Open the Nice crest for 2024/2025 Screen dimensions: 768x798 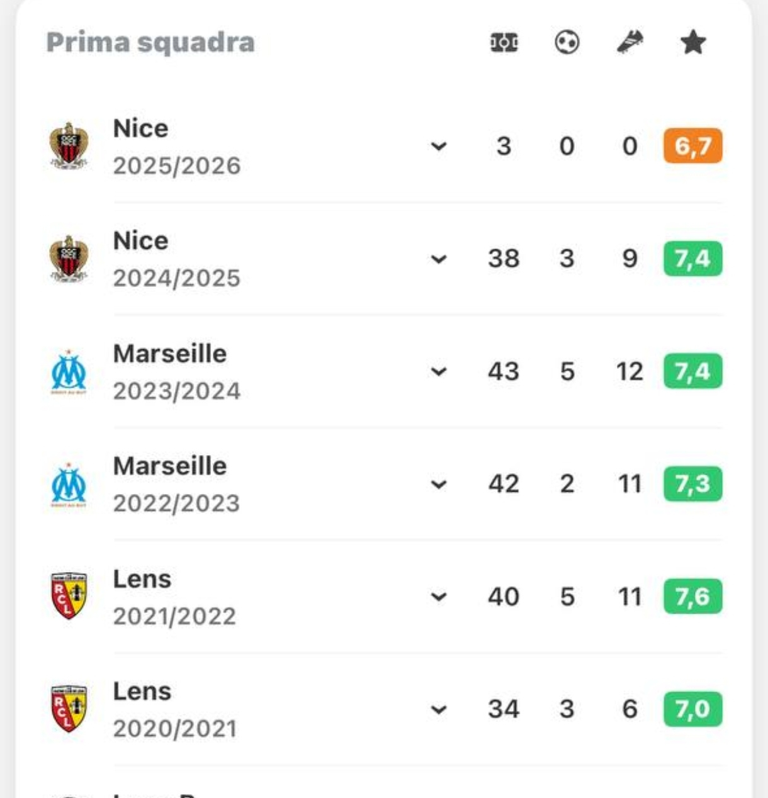pos(69,259)
